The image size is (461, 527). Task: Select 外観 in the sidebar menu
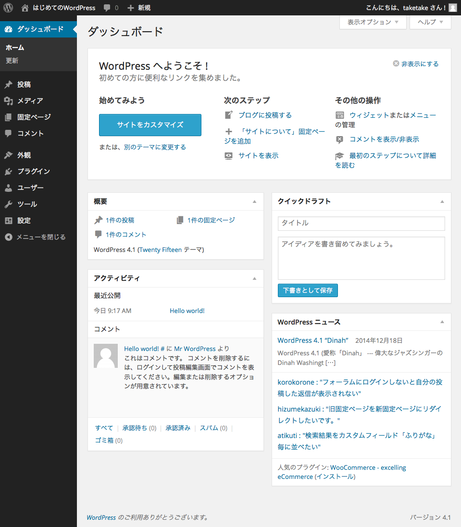(x=24, y=155)
